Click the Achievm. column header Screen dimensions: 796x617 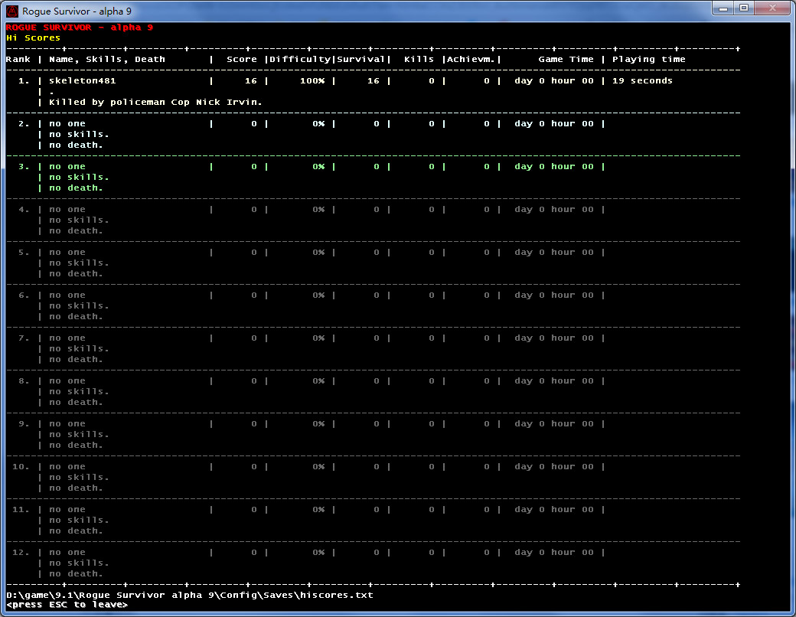473,59
